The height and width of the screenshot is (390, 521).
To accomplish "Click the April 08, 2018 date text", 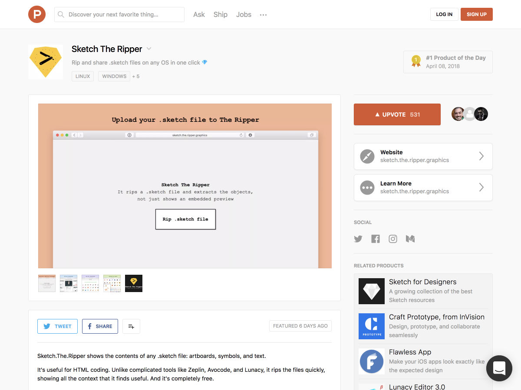I will click(x=443, y=66).
